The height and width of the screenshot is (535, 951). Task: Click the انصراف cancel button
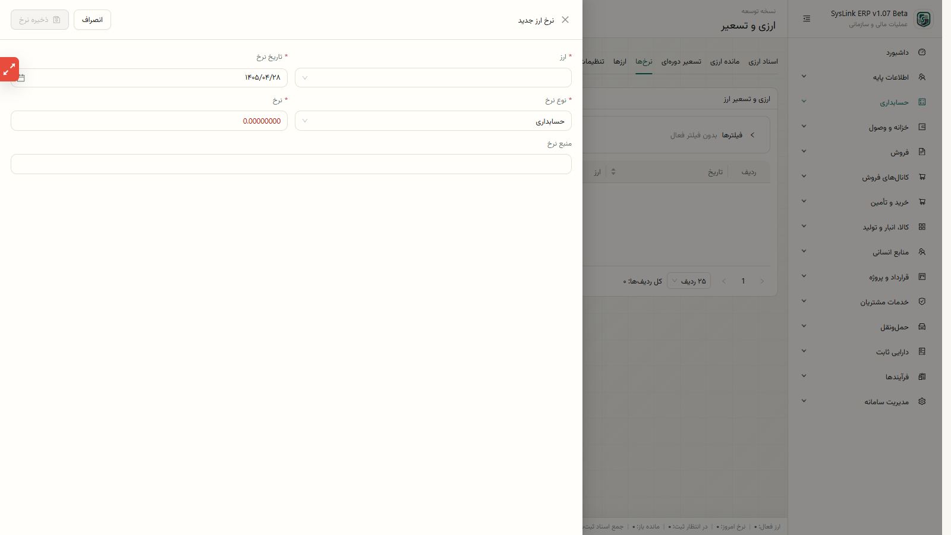92,20
